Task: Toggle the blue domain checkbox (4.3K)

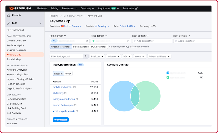Action: click(x=168, y=73)
